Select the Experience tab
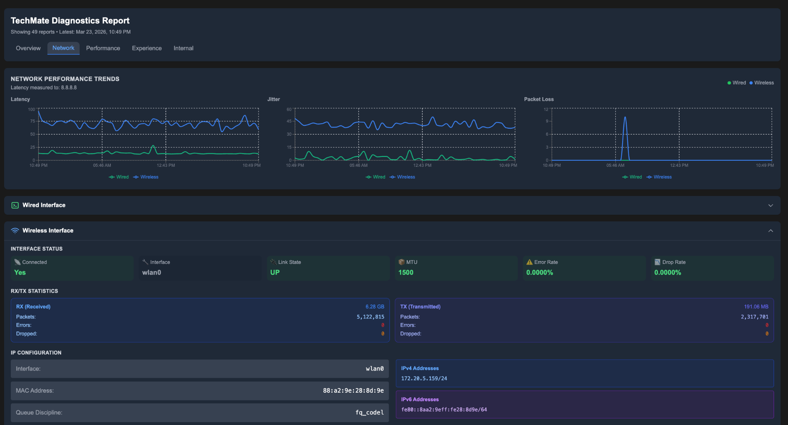 147,48
